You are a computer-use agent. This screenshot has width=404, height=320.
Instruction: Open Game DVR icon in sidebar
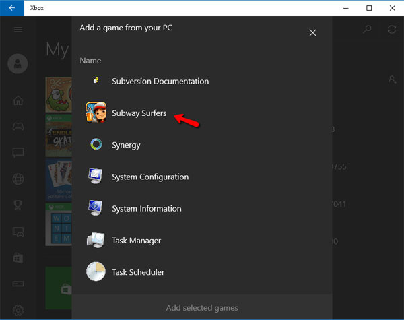[x=18, y=232]
